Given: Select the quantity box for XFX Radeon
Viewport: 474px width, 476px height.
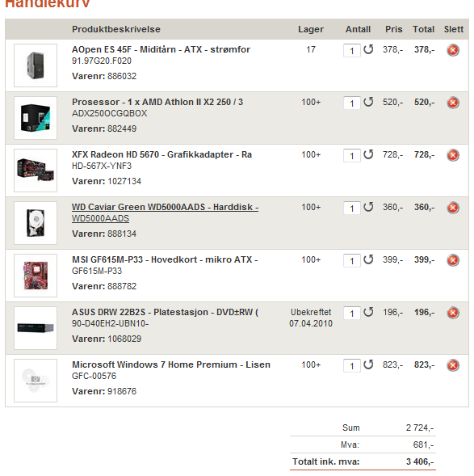Looking at the screenshot, I should pos(352,155).
